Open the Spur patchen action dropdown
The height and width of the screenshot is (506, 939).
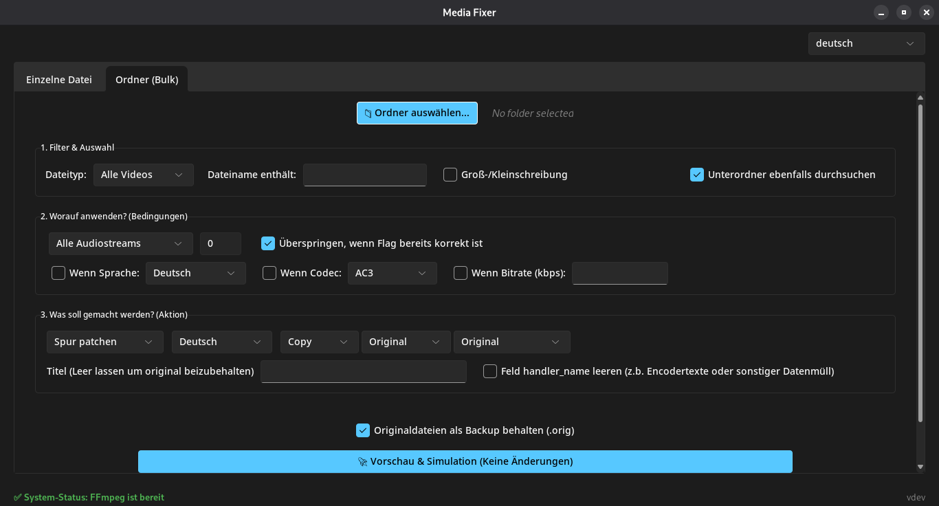click(x=104, y=342)
